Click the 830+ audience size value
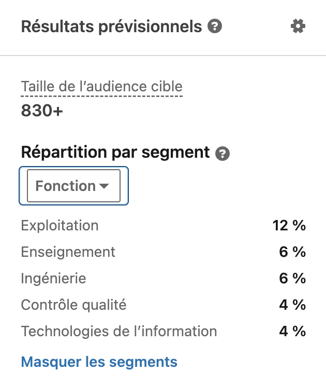Screen dimensions: 326x385 pos(42,111)
